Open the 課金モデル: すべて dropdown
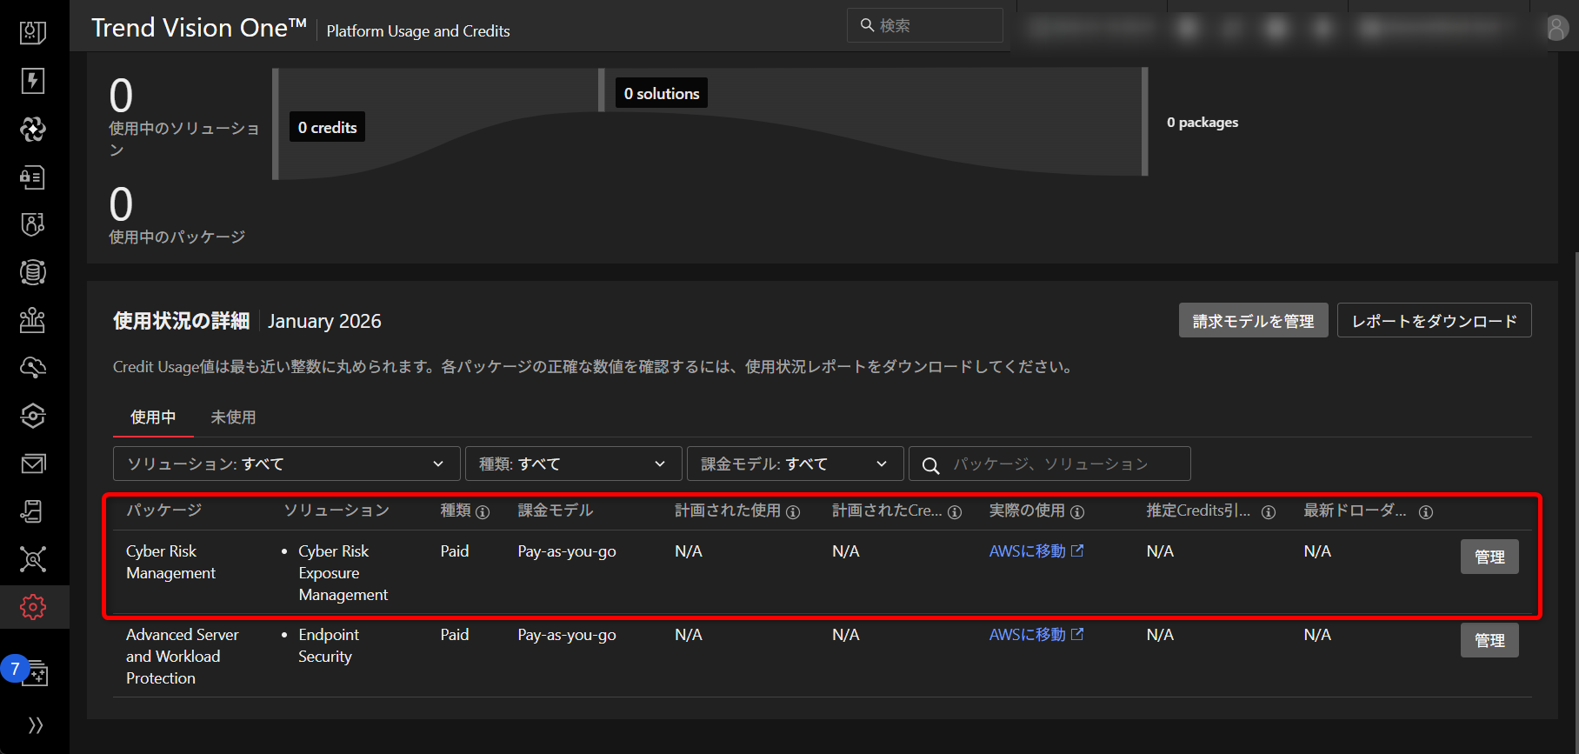 pyautogui.click(x=795, y=464)
